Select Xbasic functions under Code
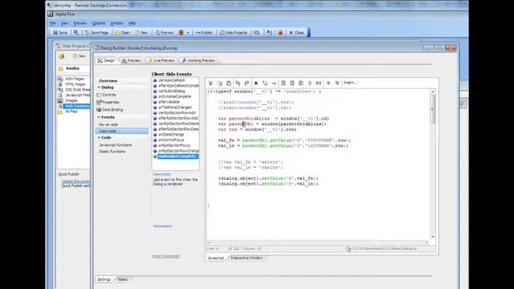514x289 pixels. pyautogui.click(x=112, y=152)
